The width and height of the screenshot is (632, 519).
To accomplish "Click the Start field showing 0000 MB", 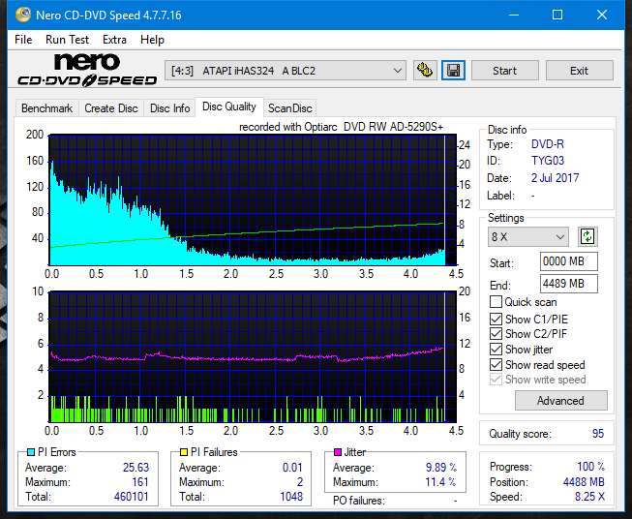I will (x=569, y=261).
